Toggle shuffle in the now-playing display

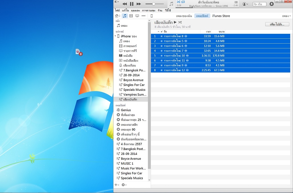point(178,2)
